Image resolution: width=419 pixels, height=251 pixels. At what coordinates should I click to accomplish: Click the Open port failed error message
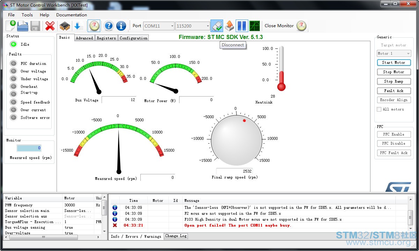(x=238, y=225)
